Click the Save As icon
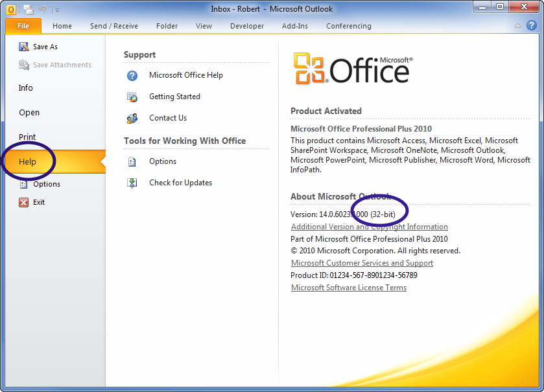 click(23, 47)
